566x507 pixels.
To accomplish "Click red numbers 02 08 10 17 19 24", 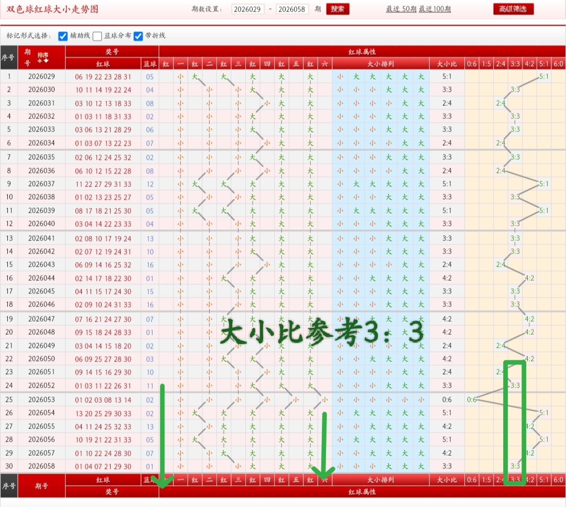I will point(103,238).
